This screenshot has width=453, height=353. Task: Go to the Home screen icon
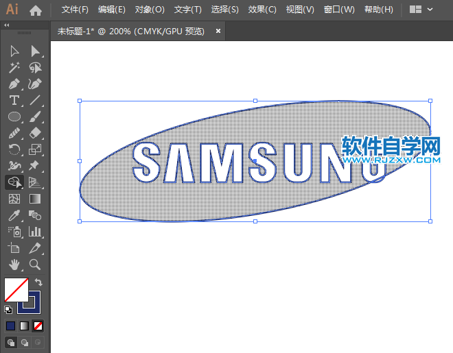point(36,10)
